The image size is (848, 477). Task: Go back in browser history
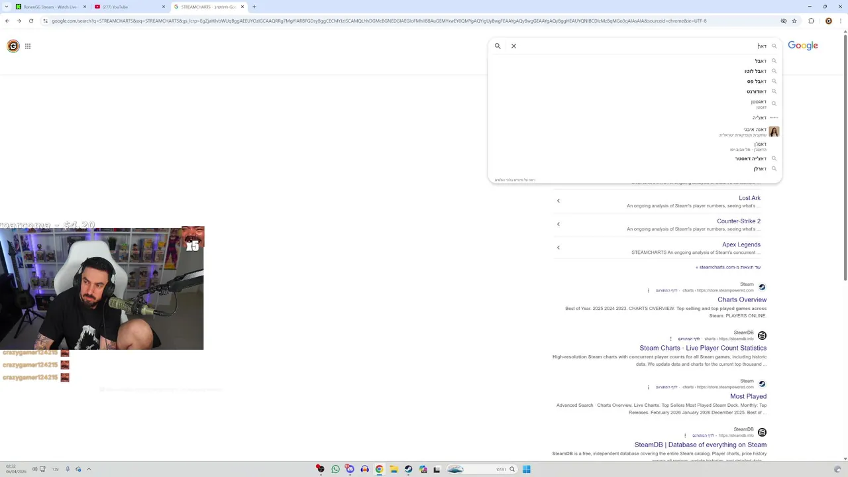[7, 21]
